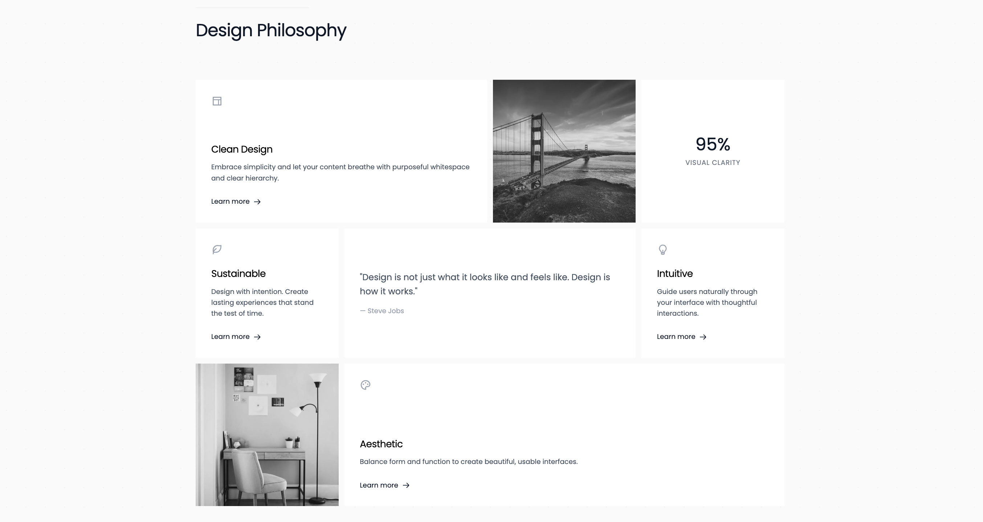Follow the Learn more link under Intuitive

[682, 336]
